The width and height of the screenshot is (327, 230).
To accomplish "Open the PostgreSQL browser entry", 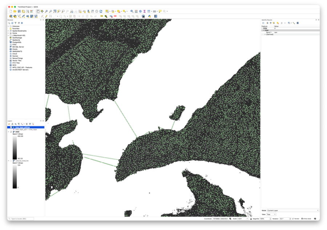I will 17,42.
